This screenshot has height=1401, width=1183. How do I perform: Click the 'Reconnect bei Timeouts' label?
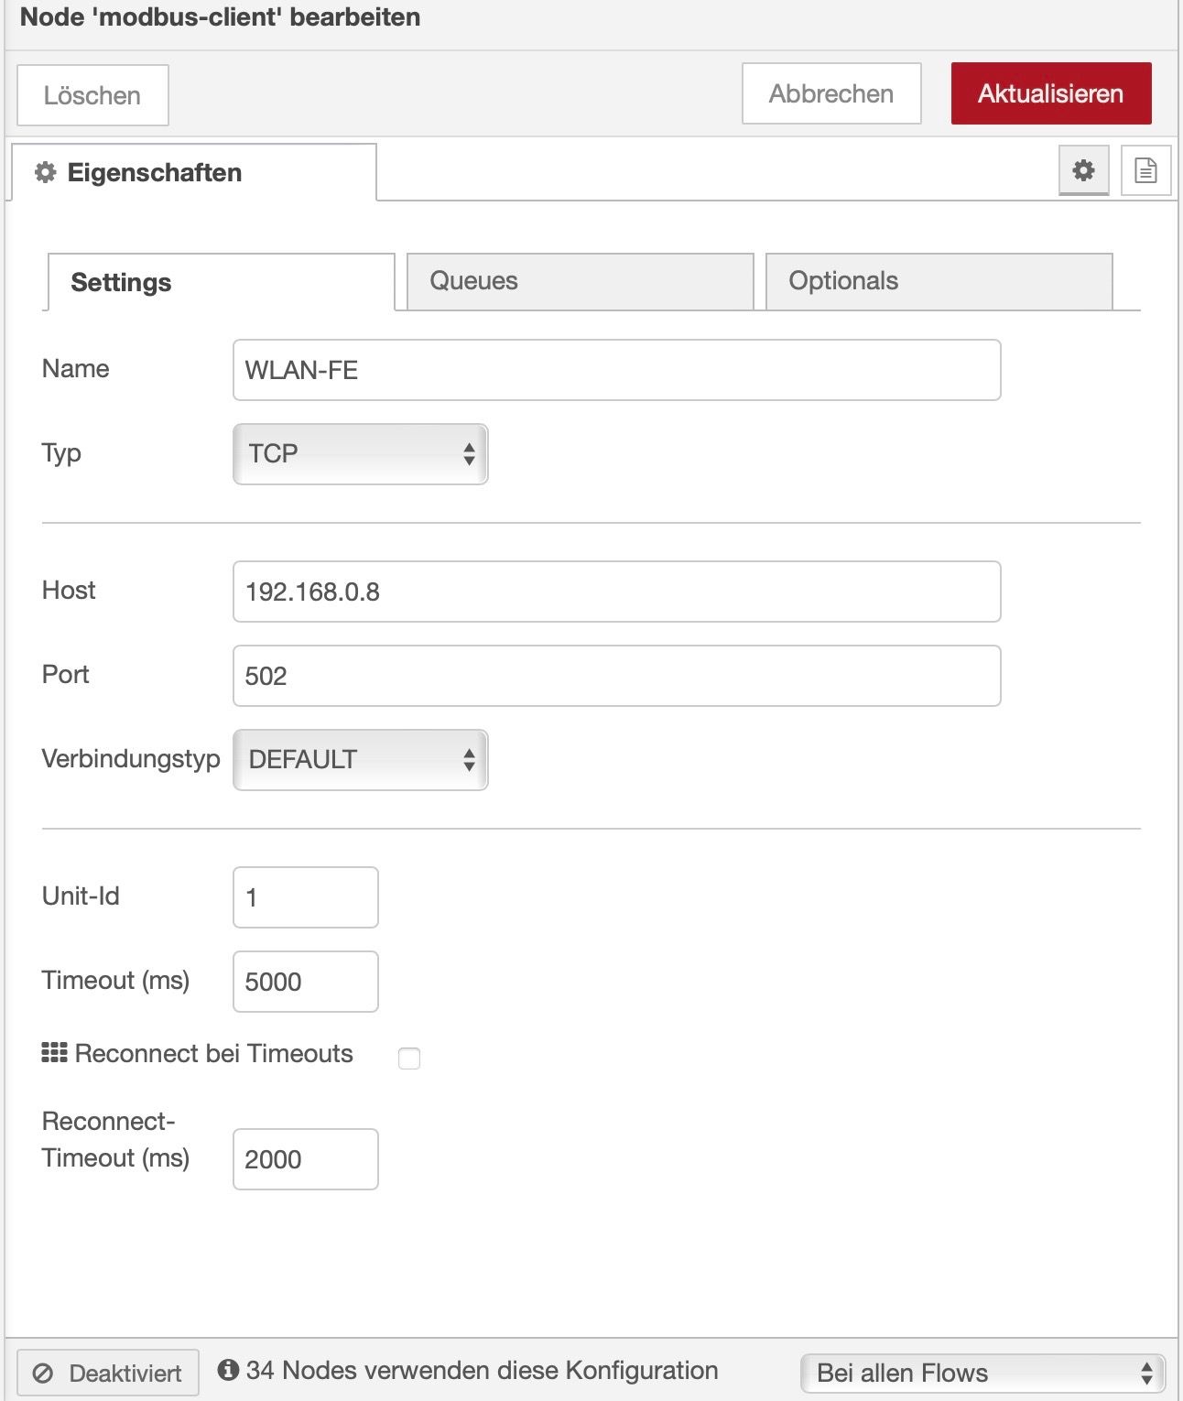213,1054
